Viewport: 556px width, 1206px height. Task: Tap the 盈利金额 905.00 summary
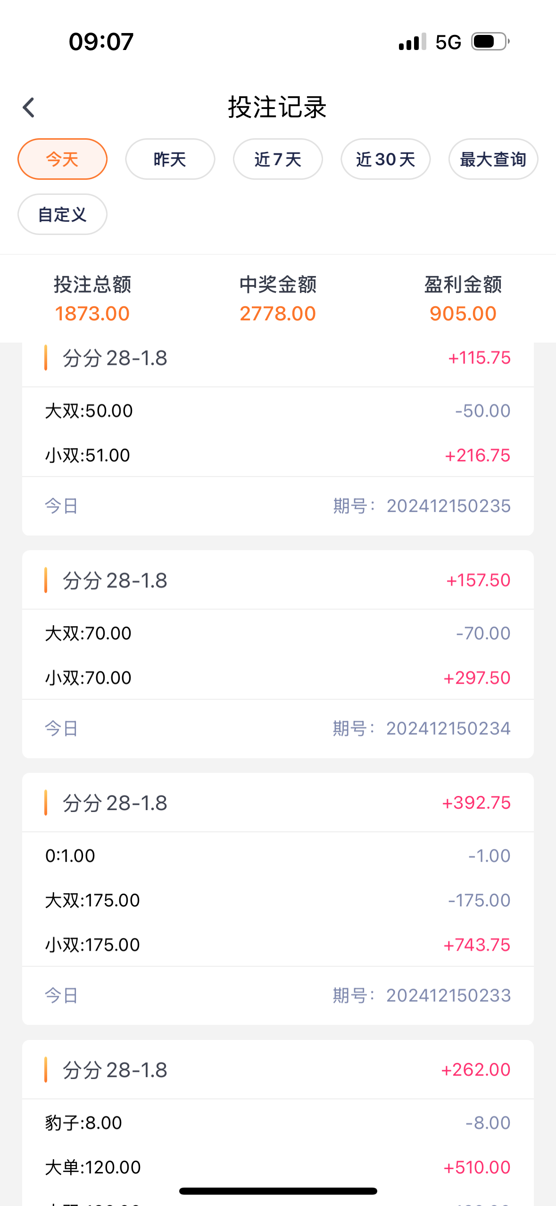tap(463, 299)
